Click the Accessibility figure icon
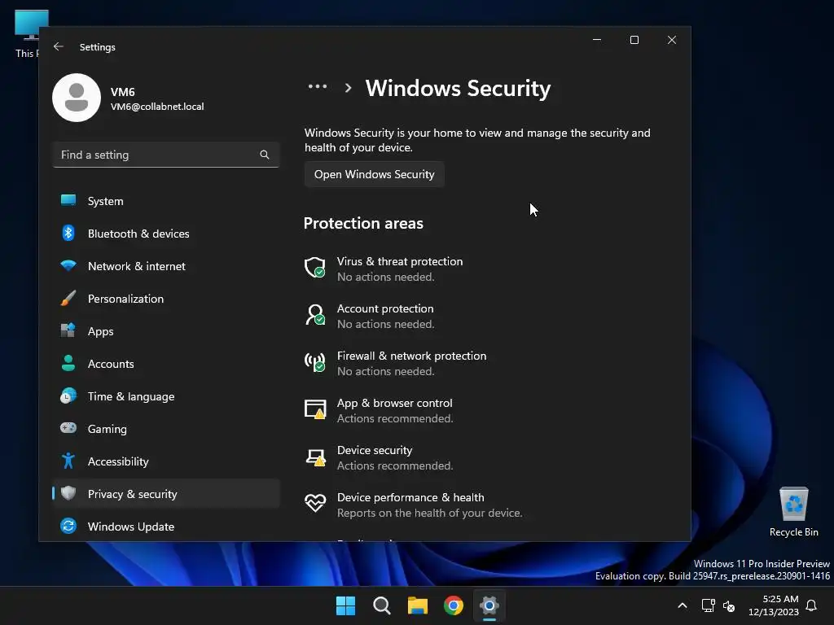Image resolution: width=834 pixels, height=625 pixels. pos(68,461)
